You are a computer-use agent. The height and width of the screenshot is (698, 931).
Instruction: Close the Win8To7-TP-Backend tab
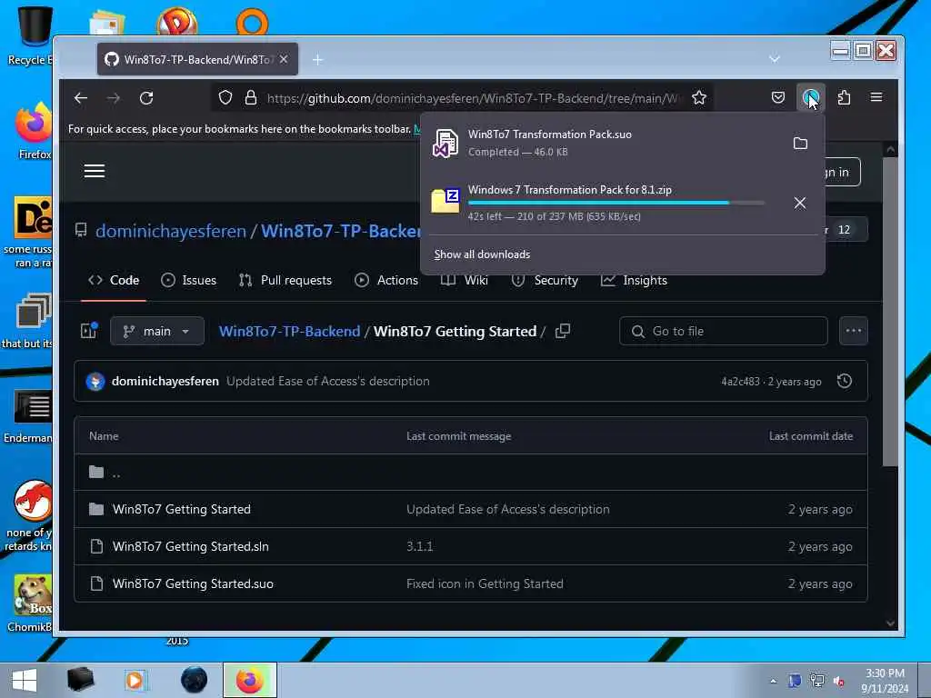tap(284, 59)
